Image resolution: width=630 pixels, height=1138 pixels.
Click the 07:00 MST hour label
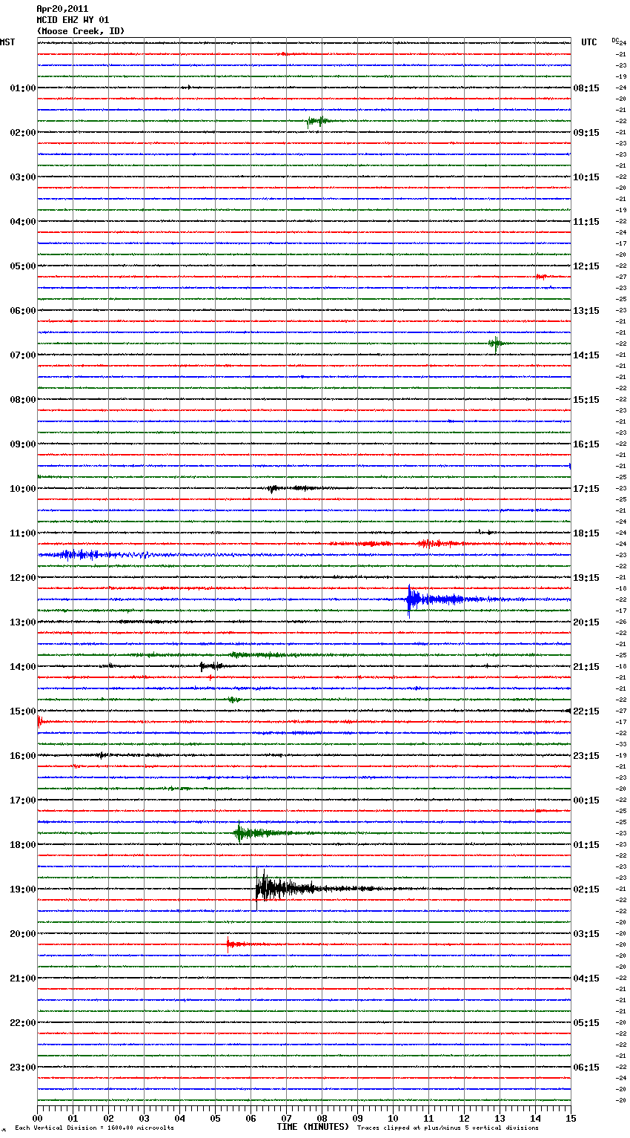[23, 355]
